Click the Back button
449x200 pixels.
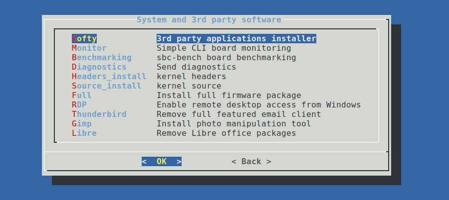pyautogui.click(x=251, y=162)
